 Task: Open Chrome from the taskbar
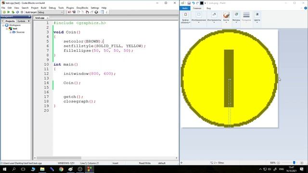(61, 169)
